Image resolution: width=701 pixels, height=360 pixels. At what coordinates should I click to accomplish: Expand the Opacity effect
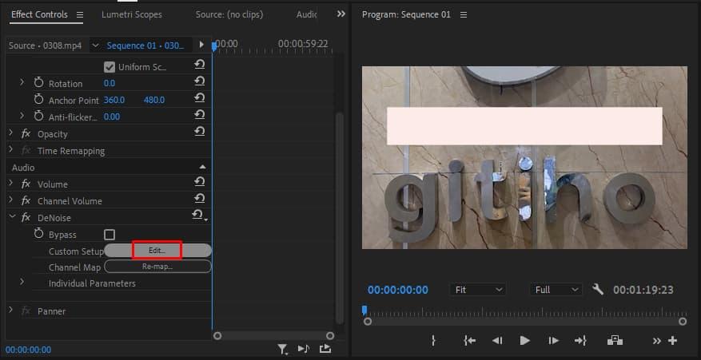click(x=10, y=133)
